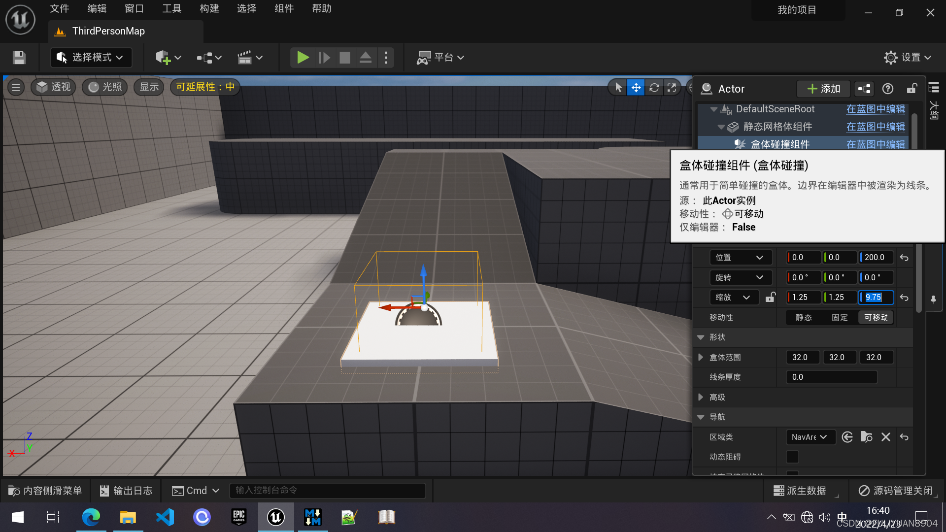Image resolution: width=946 pixels, height=532 pixels.
Task: Open the Settings (设置) dropdown
Action: tap(908, 58)
